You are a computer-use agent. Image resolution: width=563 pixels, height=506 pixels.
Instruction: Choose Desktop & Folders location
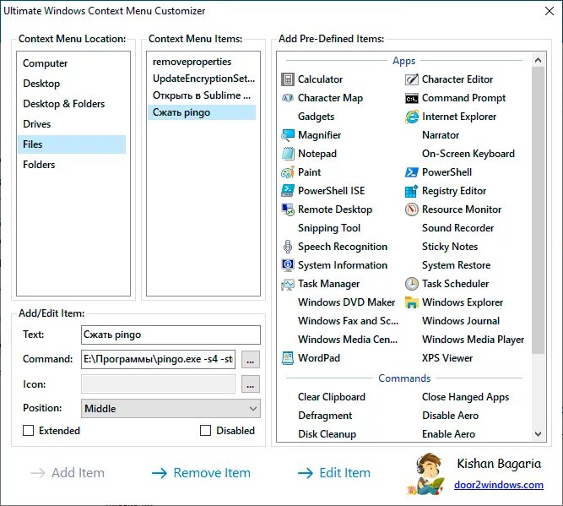click(72, 104)
